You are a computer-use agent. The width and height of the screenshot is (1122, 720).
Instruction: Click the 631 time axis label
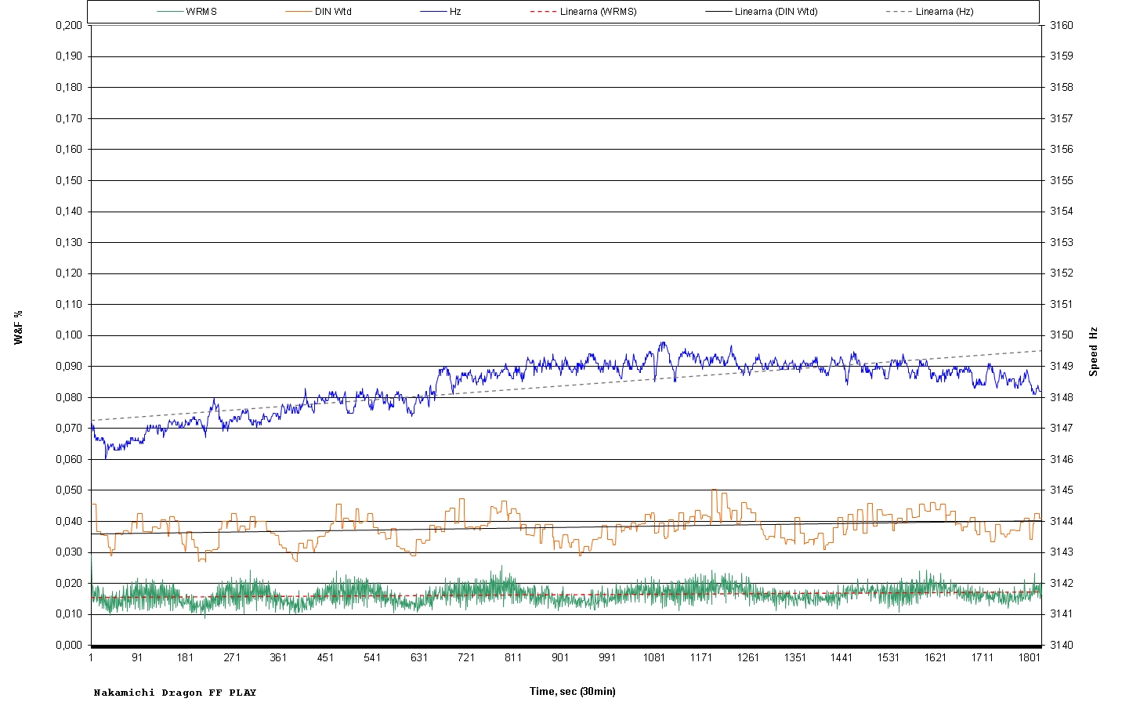pyautogui.click(x=419, y=657)
